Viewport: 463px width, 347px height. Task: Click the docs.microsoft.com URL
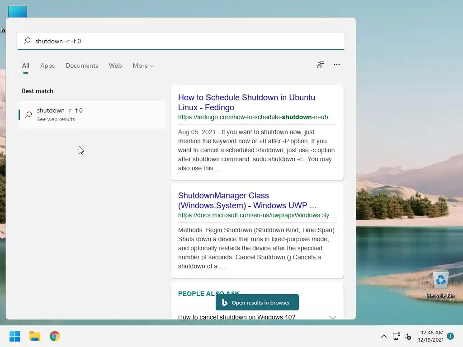pos(257,215)
